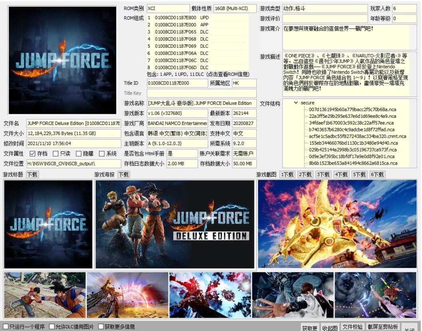
Task: Download screenshot with the 4下载 button
Action: (341, 174)
